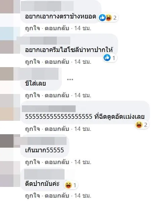Click the thumbs-up reaction on ครีมไฮโซ comment
Viewport: 156px width, 201px height.
pyautogui.click(x=107, y=58)
